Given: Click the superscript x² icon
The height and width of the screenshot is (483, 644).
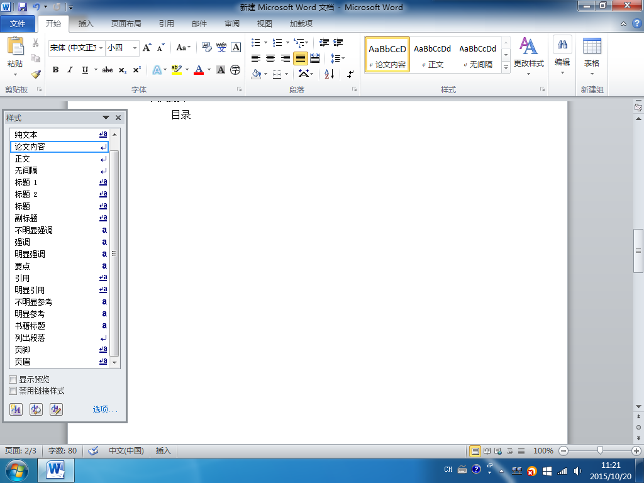Looking at the screenshot, I should pyautogui.click(x=136, y=70).
